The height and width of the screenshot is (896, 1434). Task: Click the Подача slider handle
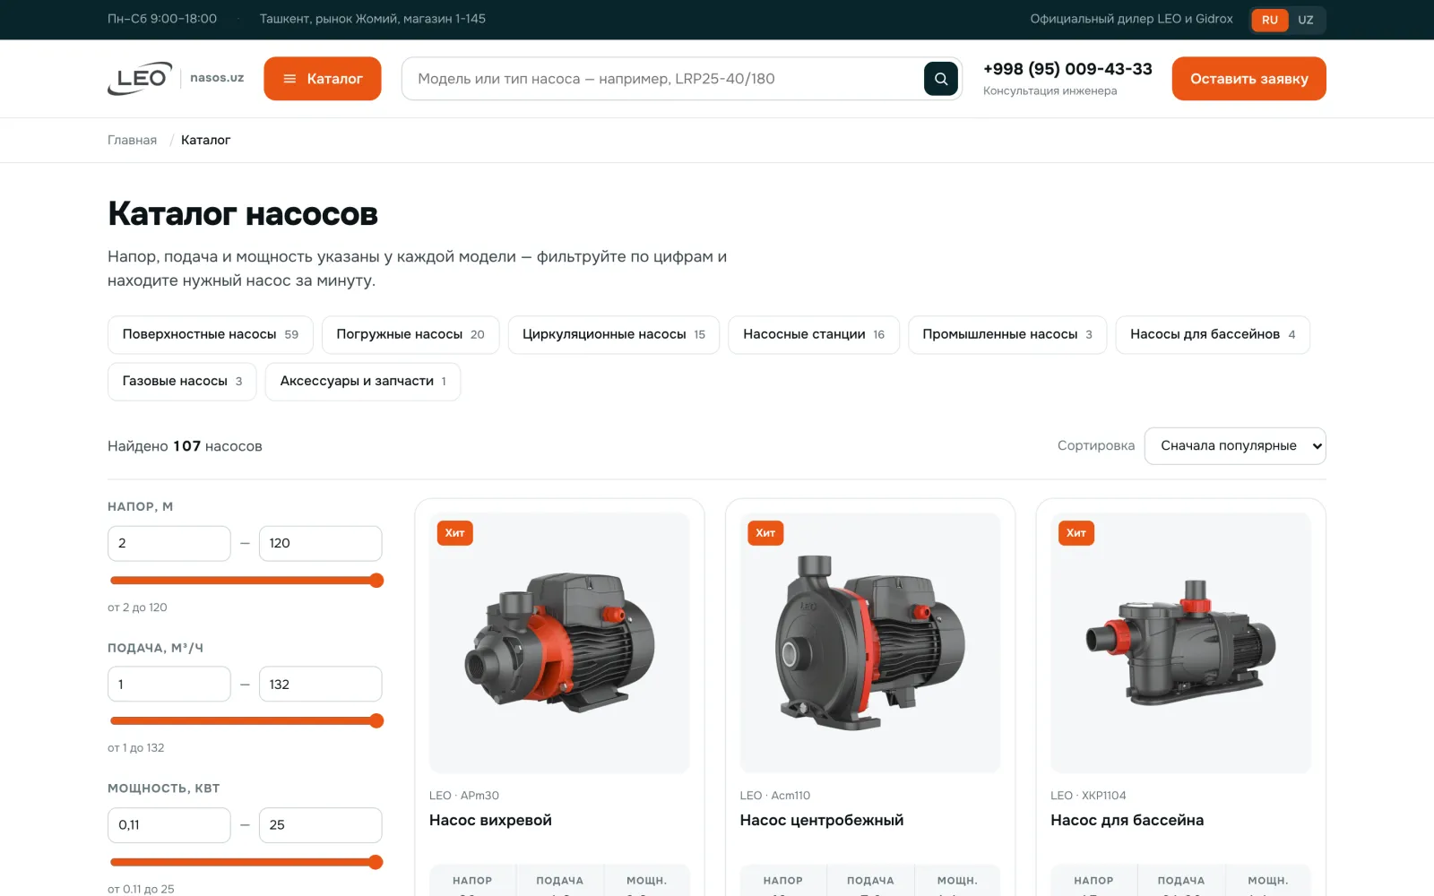(376, 721)
